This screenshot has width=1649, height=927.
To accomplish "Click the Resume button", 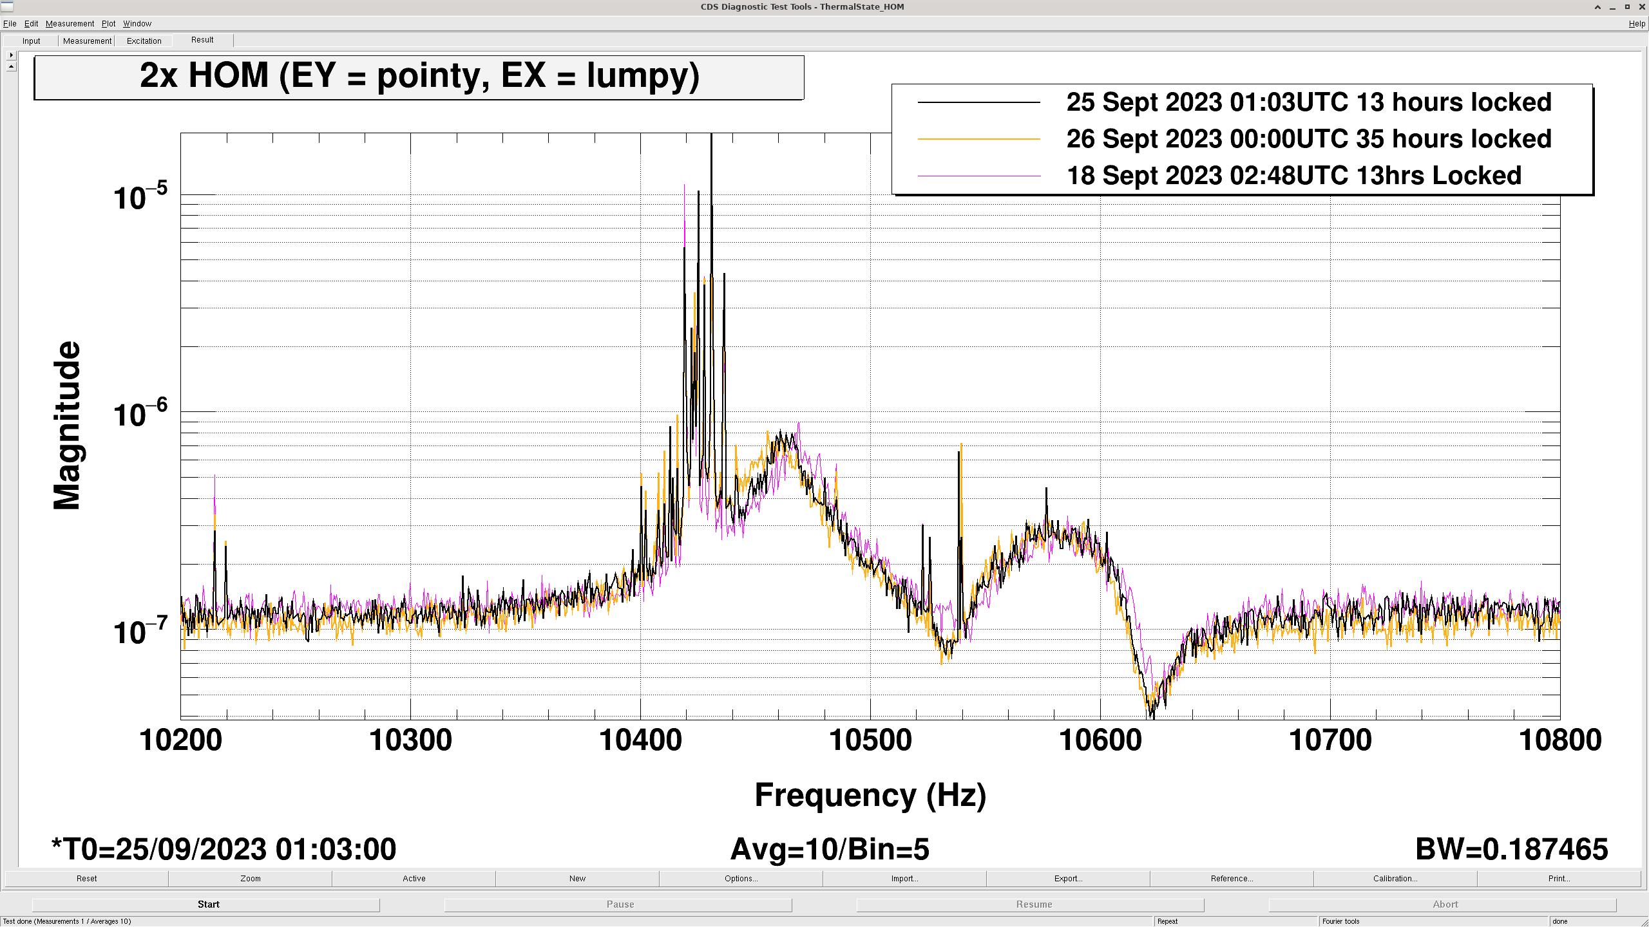I will (1031, 904).
